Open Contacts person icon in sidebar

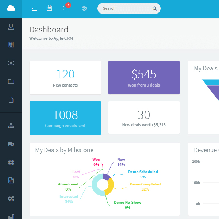11,27
